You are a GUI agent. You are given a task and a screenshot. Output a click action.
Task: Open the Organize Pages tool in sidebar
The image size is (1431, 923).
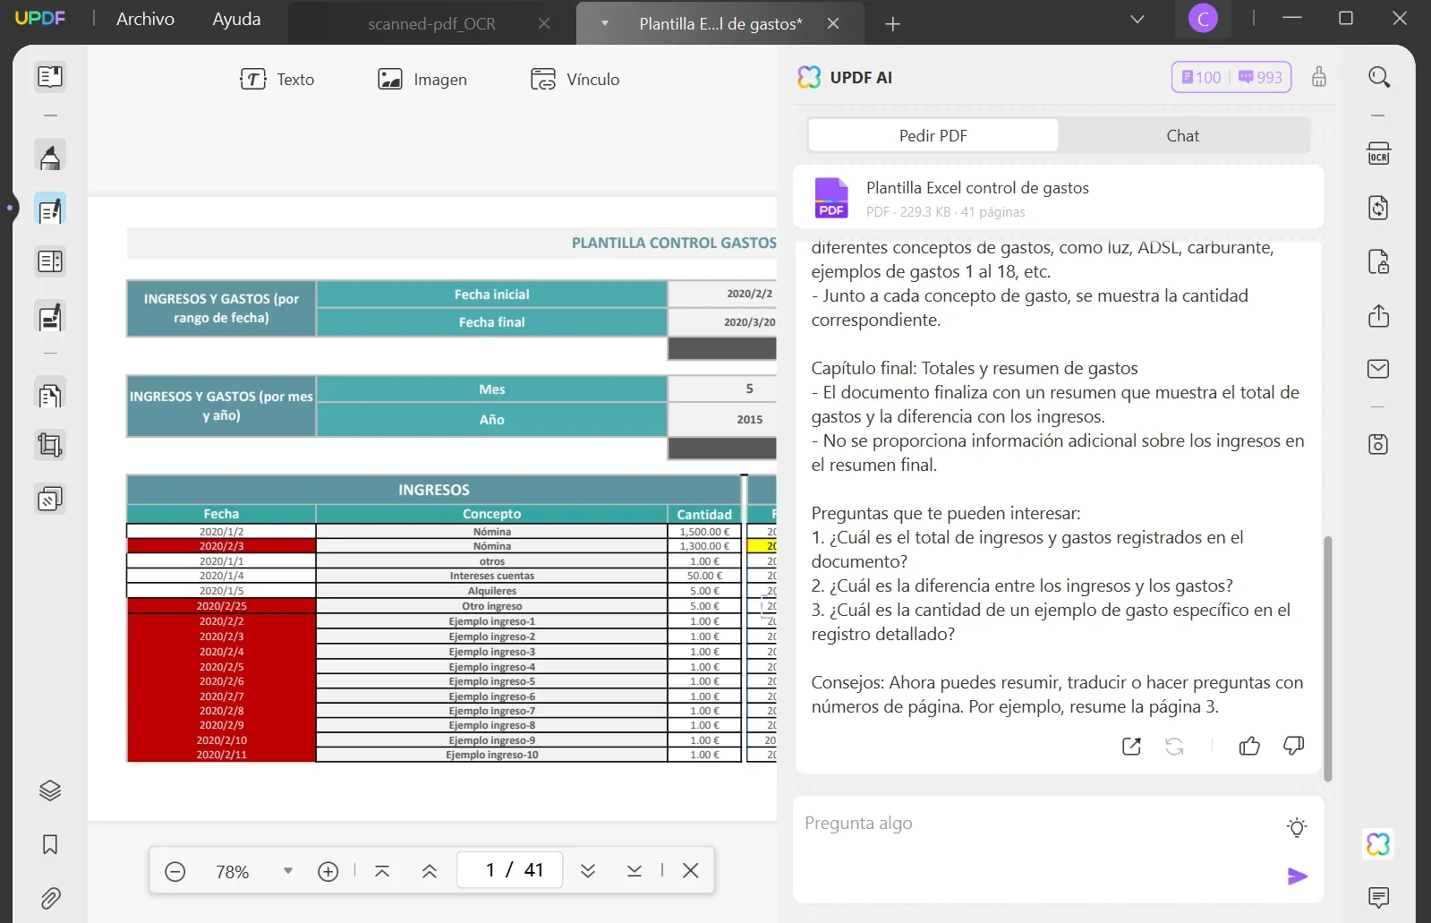pos(50,394)
